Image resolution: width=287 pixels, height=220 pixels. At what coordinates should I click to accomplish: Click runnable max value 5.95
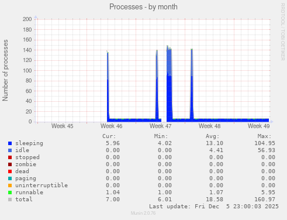(268, 192)
